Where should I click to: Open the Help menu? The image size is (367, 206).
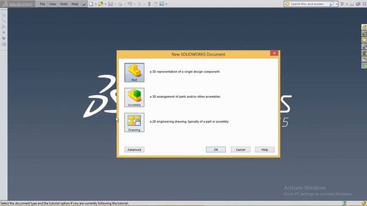[75, 4]
